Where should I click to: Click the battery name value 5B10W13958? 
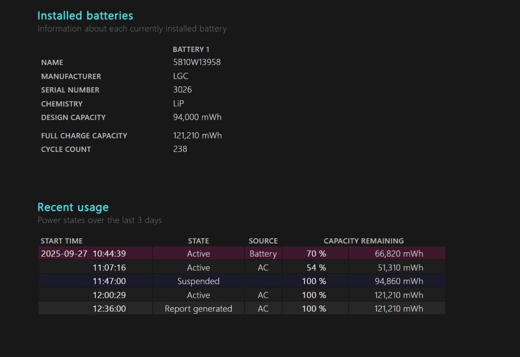click(x=197, y=62)
